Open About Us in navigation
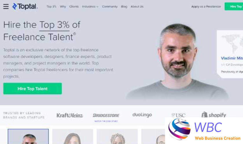Viewport: 243px width, 144px height. [x=137, y=7]
